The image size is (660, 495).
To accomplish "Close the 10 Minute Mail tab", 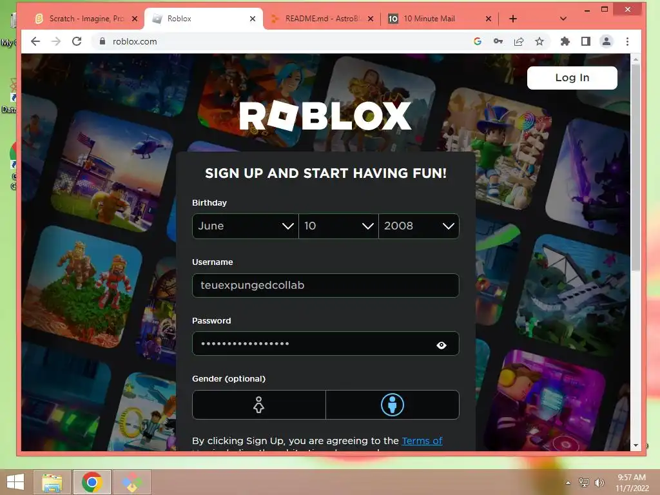I will click(x=489, y=19).
